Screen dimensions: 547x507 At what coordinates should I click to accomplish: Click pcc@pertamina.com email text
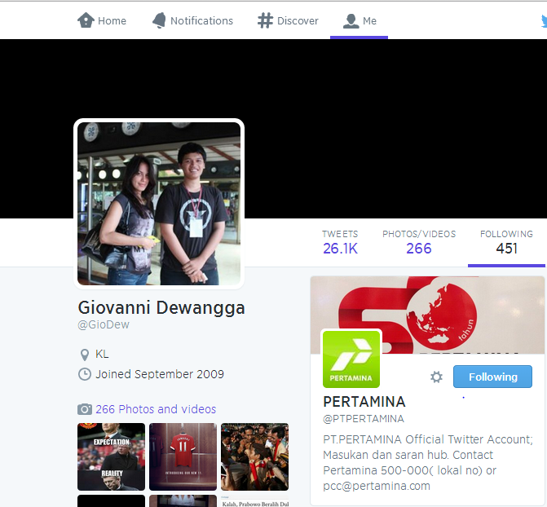pyautogui.click(x=377, y=486)
